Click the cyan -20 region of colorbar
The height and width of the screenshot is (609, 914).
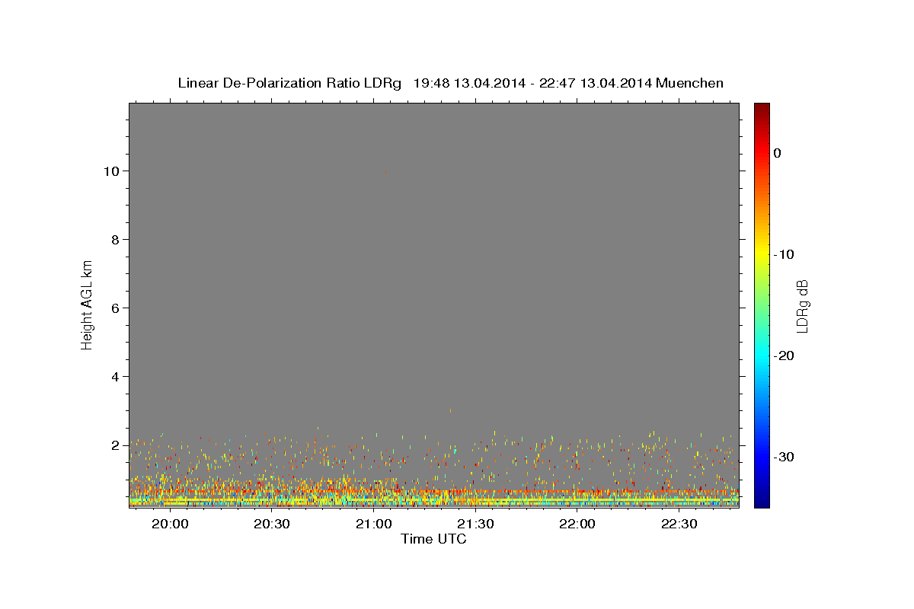pos(762,356)
